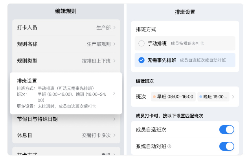Screen dimensions: 248x161
Task: Click the 生产部 value text
Action: 103,28
